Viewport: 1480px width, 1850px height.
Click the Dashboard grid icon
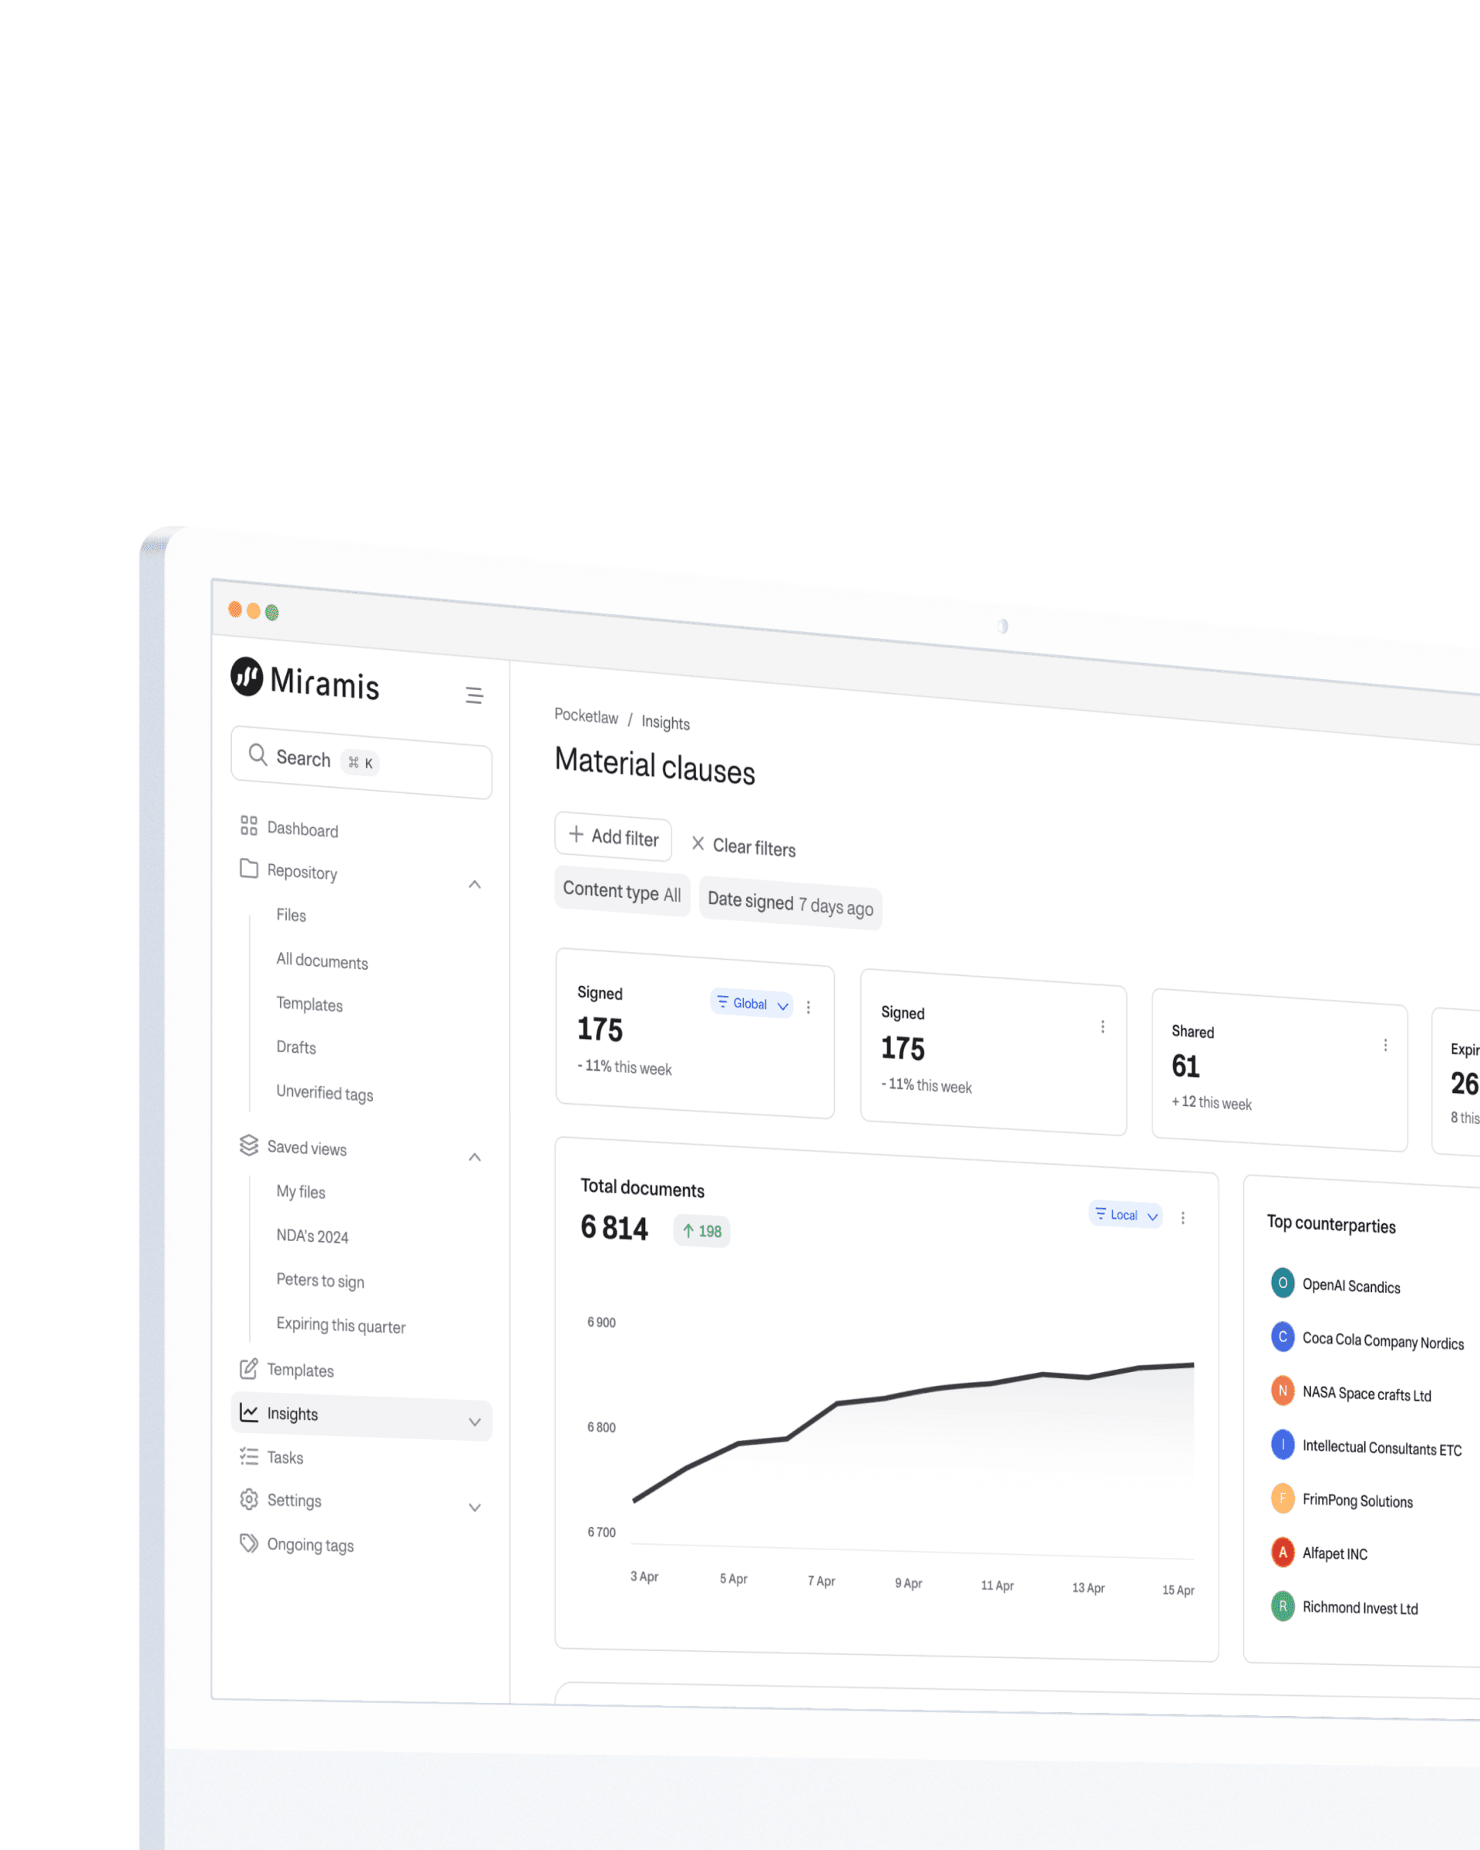click(249, 826)
